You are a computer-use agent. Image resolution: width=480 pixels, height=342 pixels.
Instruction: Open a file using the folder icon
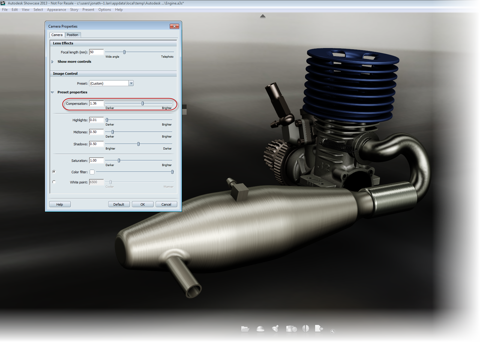[x=244, y=329]
